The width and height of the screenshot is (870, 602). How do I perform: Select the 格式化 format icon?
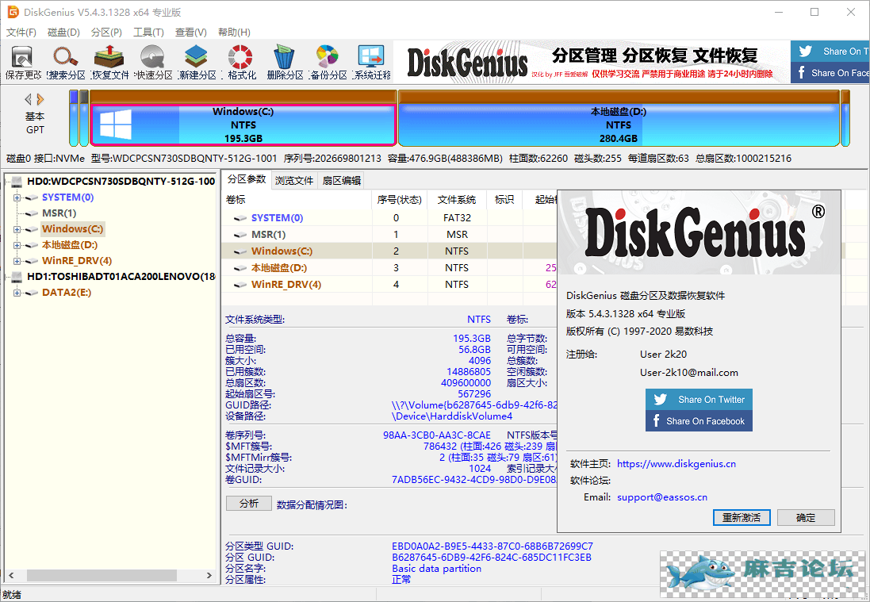click(241, 62)
